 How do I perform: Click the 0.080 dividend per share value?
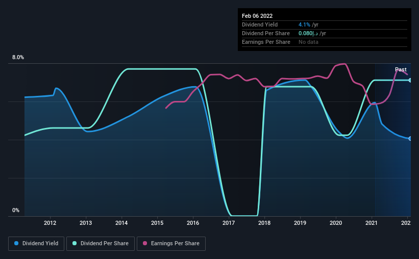[308, 33]
